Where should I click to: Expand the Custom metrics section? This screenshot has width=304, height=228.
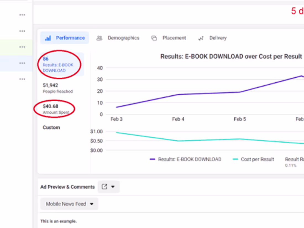click(51, 127)
